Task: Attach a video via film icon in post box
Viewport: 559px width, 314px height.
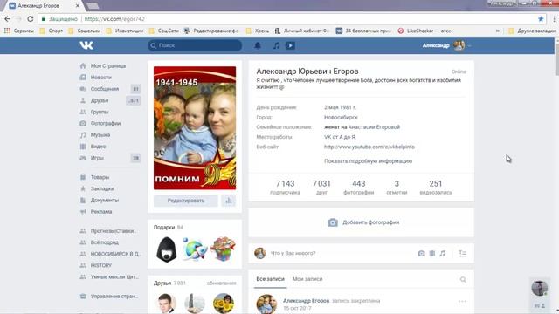Action: point(432,253)
